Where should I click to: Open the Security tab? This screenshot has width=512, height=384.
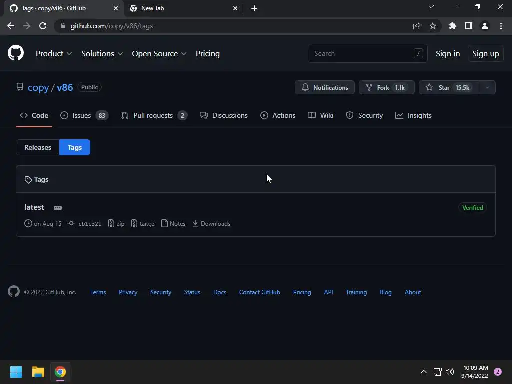364,115
